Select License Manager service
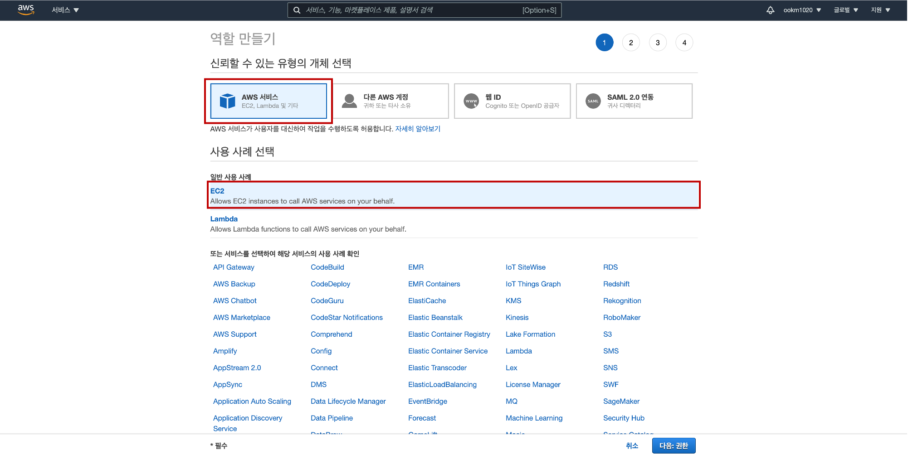This screenshot has height=455, width=908. (x=533, y=385)
